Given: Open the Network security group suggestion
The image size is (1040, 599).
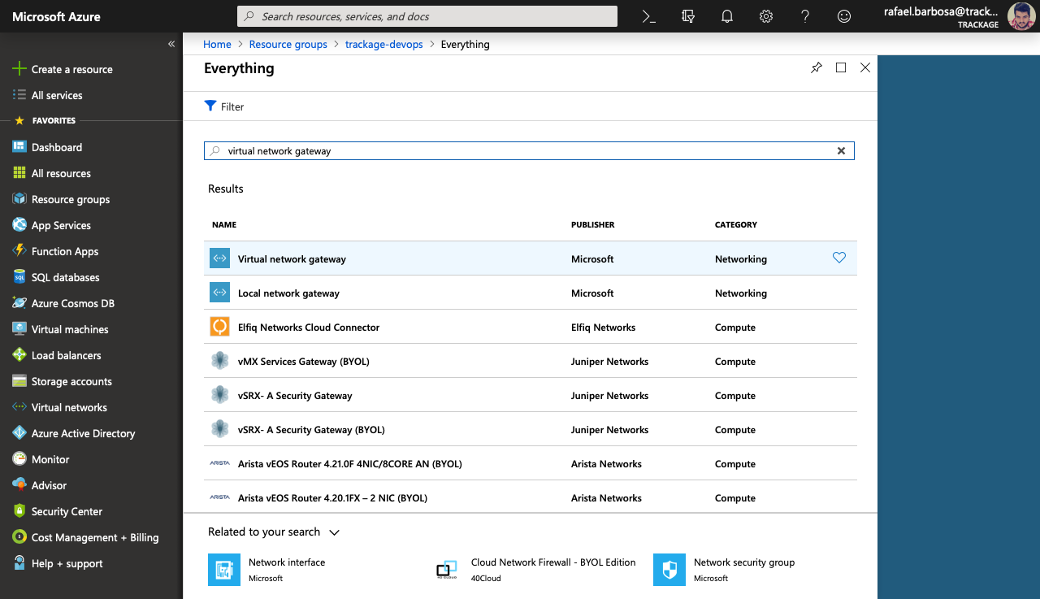Looking at the screenshot, I should 743,562.
